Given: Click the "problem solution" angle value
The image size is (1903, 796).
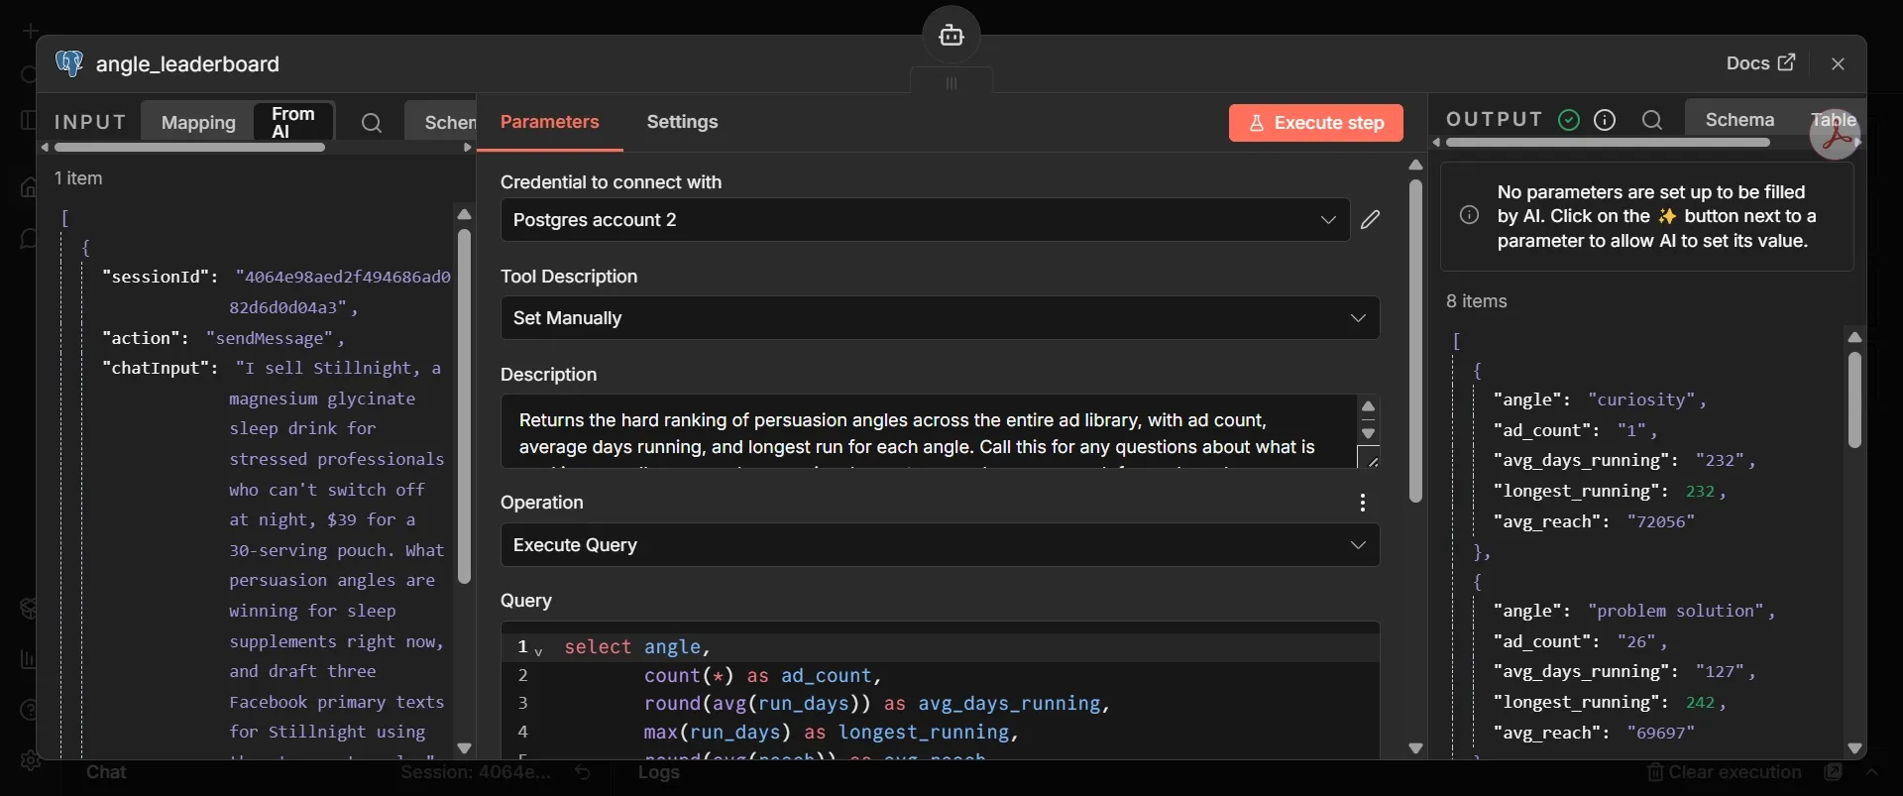Looking at the screenshot, I should [1676, 611].
